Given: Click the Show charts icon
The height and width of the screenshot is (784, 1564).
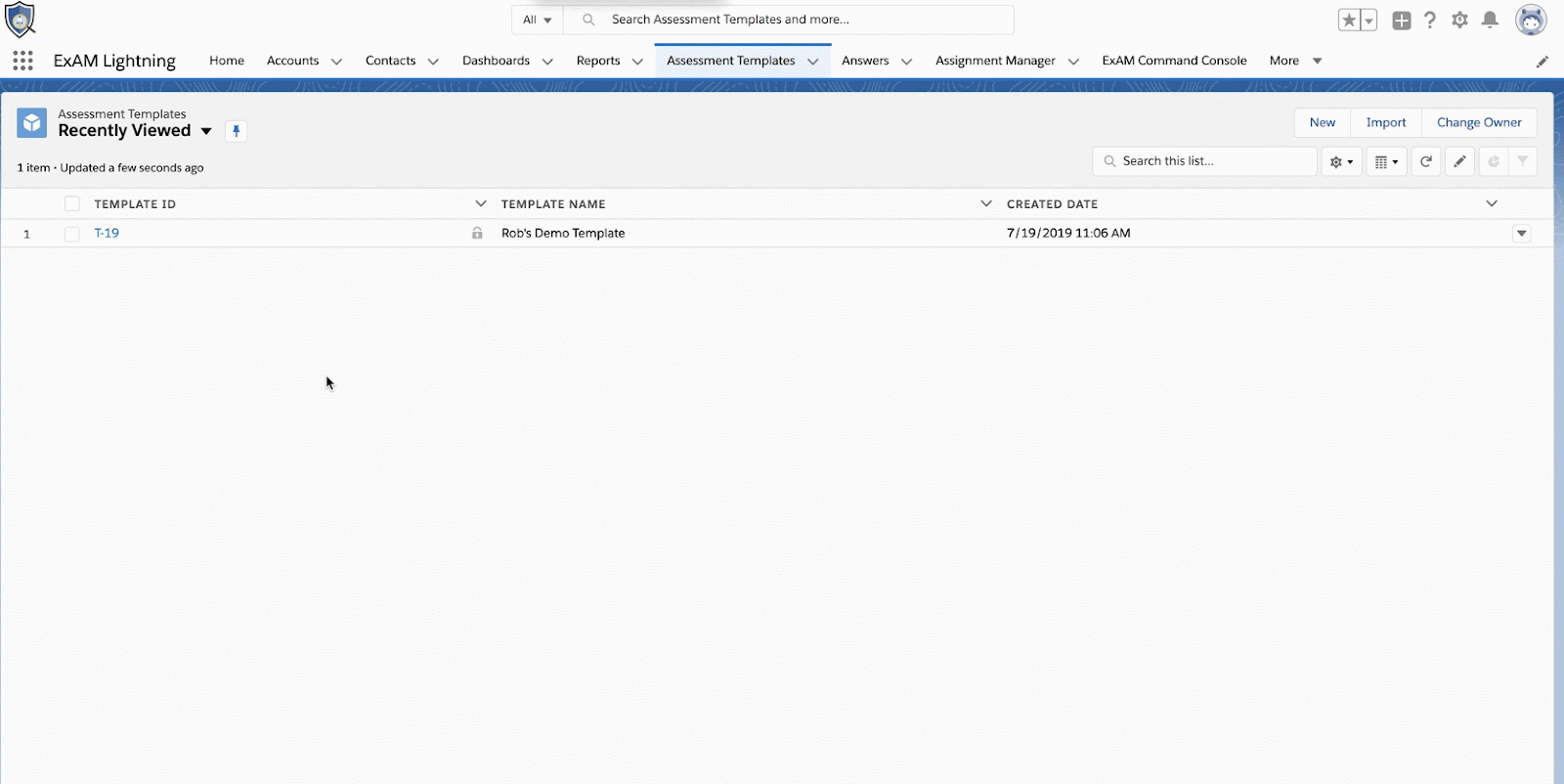Looking at the screenshot, I should click(x=1494, y=161).
